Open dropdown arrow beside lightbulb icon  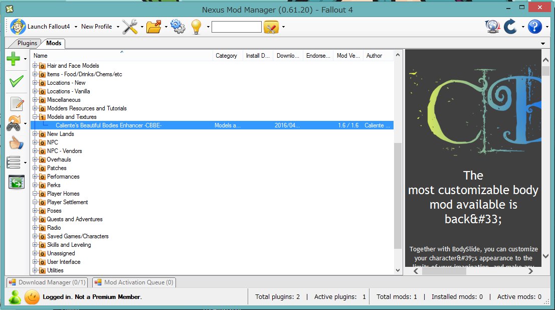tap(208, 27)
